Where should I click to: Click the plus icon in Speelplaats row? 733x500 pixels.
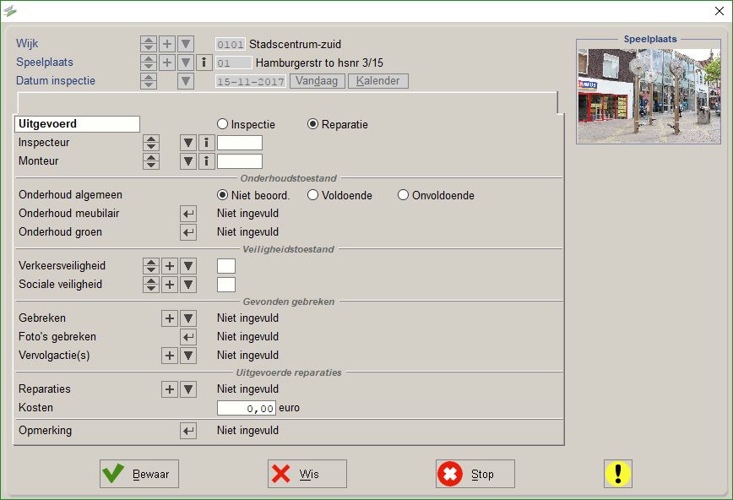167,62
